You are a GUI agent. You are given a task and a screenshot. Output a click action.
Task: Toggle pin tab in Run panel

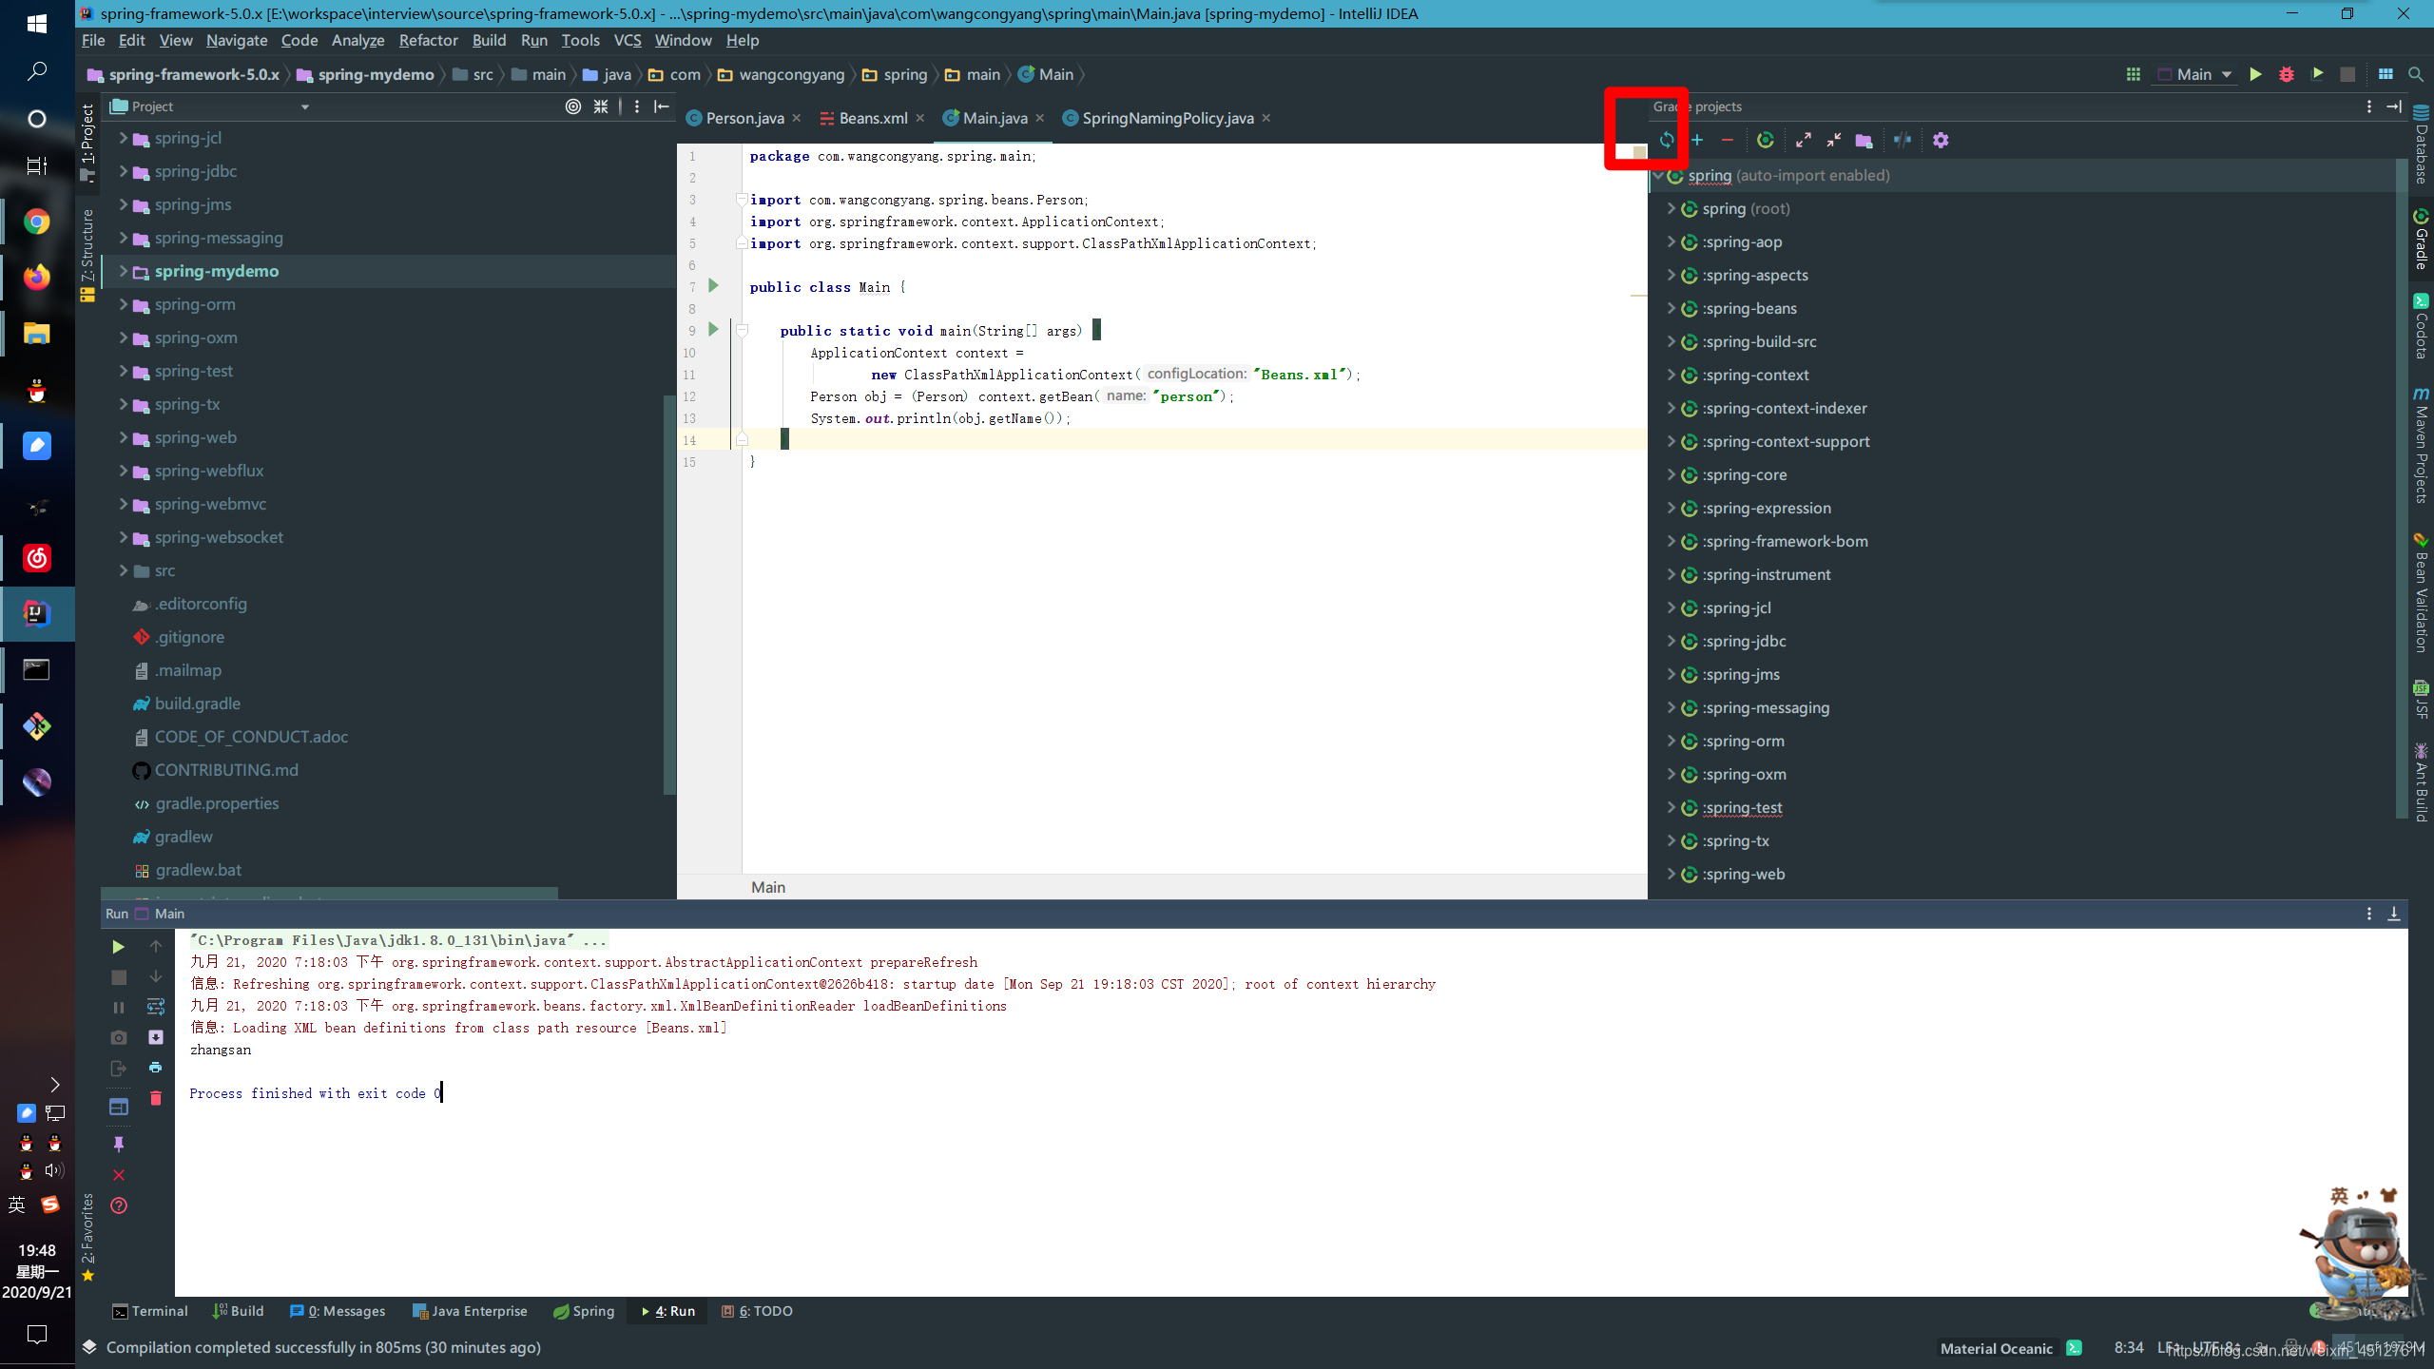coord(118,1144)
